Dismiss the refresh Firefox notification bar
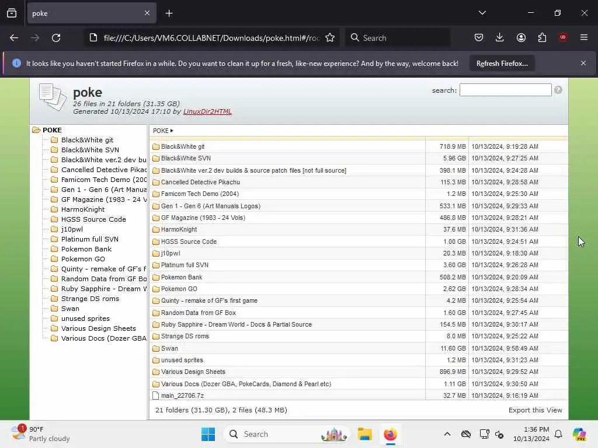The height and width of the screenshot is (448, 598). [x=583, y=63]
